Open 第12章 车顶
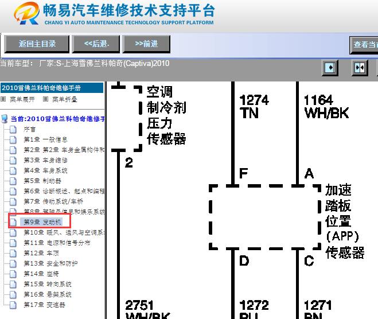Screen dimensions: 378x319 point(41,253)
